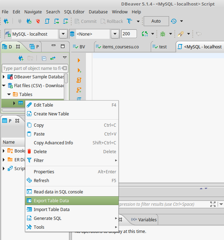Click the Collapse All icon in navigator

click(x=44, y=58)
